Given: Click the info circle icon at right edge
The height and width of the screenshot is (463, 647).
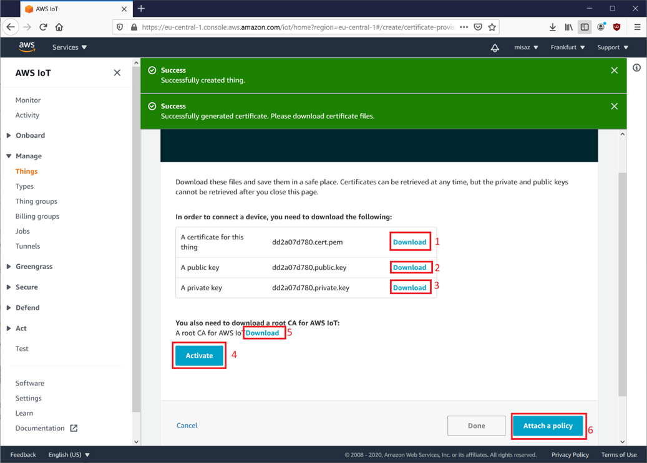Looking at the screenshot, I should (636, 68).
